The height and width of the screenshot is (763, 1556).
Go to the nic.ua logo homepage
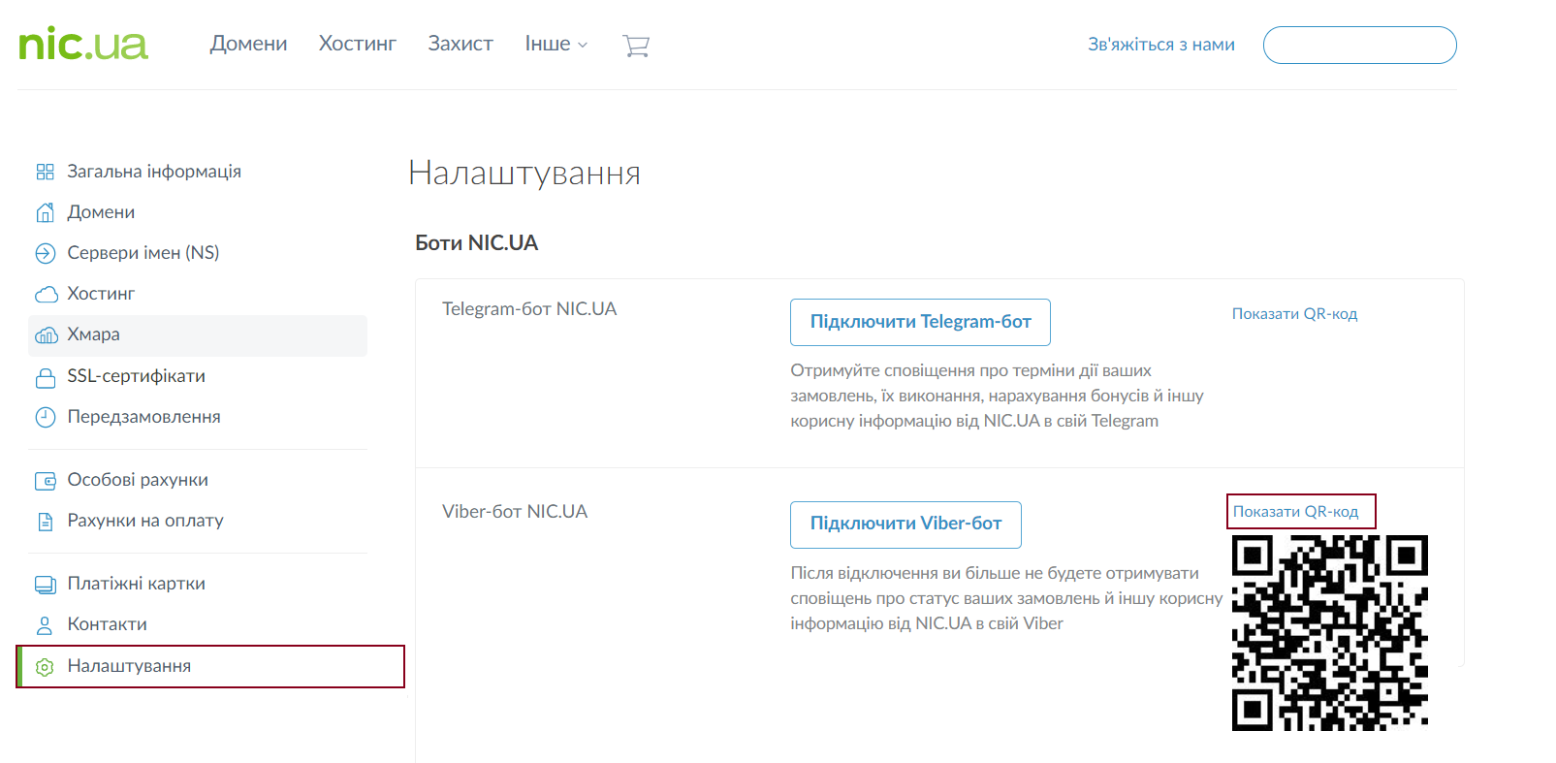point(83,45)
